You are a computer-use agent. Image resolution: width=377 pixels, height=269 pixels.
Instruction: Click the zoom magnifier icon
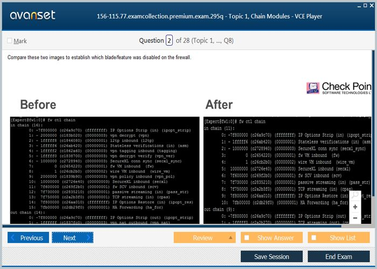355,195
